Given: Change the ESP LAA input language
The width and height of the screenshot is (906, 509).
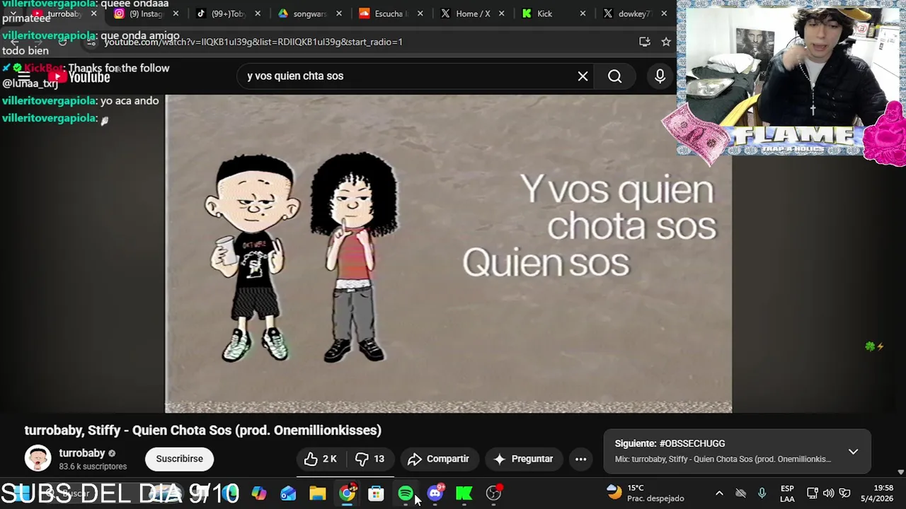Looking at the screenshot, I should pyautogui.click(x=787, y=493).
